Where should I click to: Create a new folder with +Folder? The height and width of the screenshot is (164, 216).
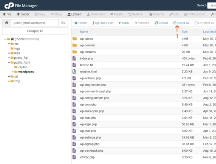(23, 14)
